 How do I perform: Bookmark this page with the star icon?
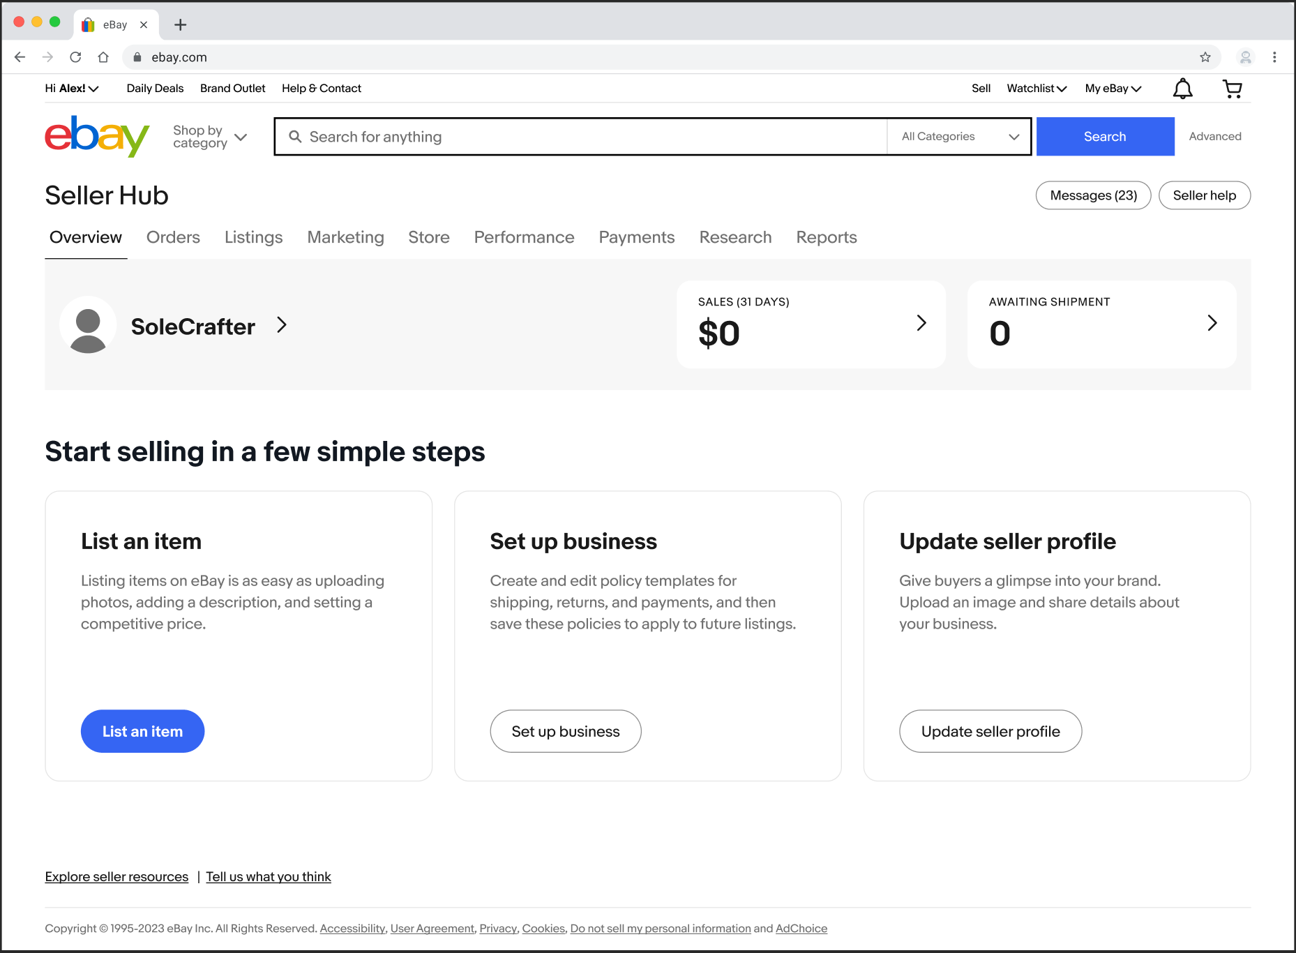[x=1205, y=57]
